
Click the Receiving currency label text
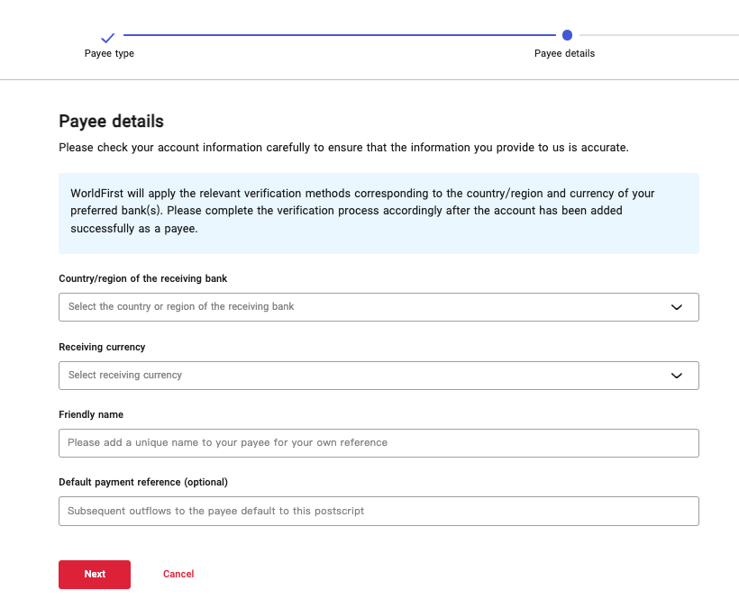point(102,347)
